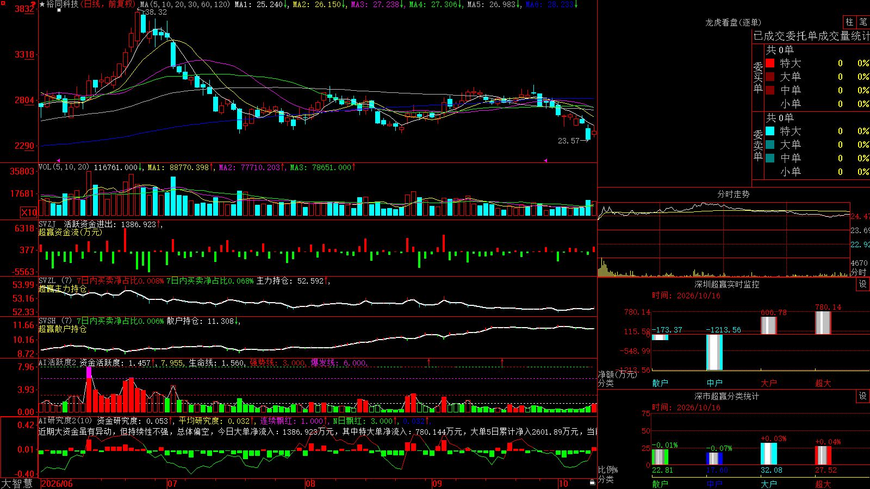Click the 深圳超赢实时监控 panel title
Viewport: 870px width, 489px height.
click(727, 284)
